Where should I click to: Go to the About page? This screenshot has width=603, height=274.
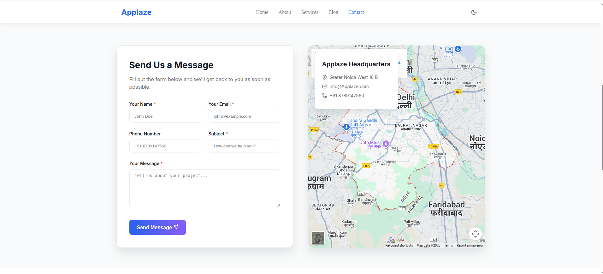[x=285, y=12]
